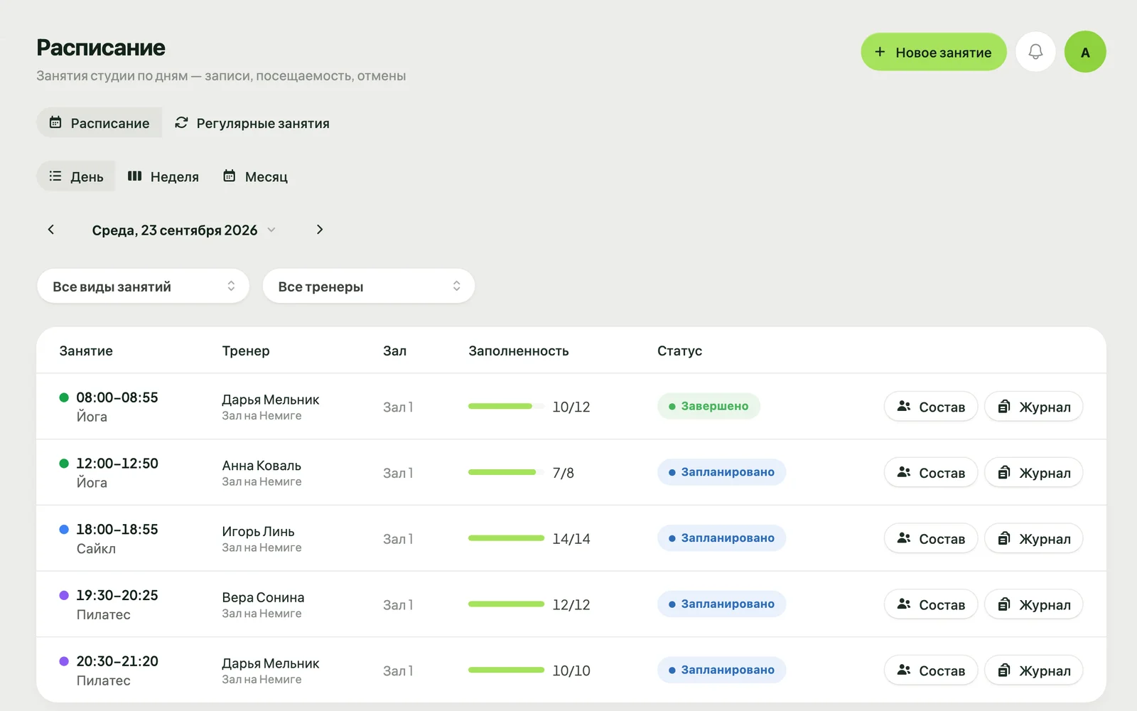Open the user avatar labeled A

[1085, 52]
